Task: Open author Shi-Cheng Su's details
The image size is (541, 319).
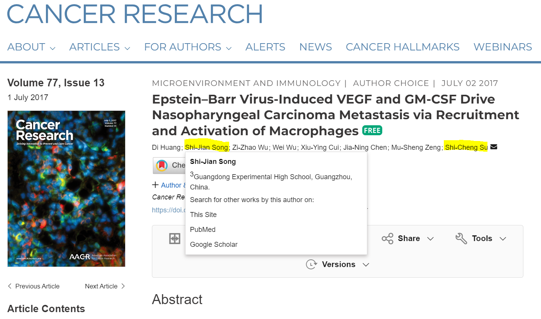Action: (466, 147)
